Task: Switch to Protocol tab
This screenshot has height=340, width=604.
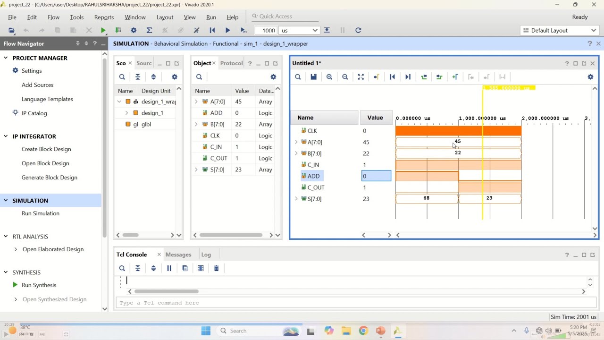Action: point(231,63)
